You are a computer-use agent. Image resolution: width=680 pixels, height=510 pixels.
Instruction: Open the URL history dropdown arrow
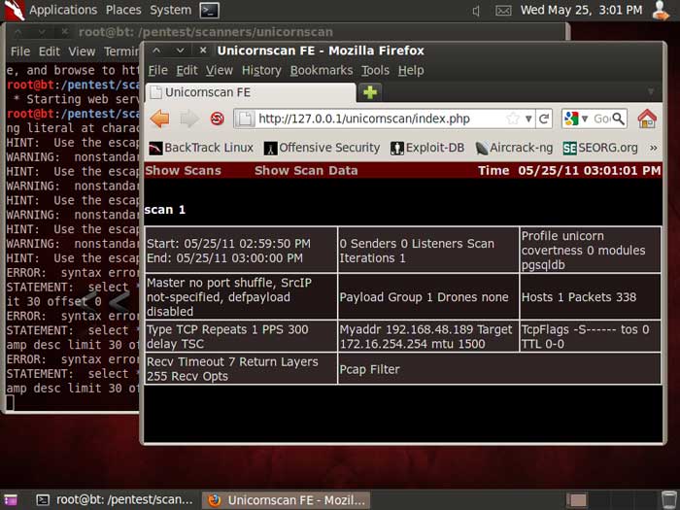(x=528, y=119)
